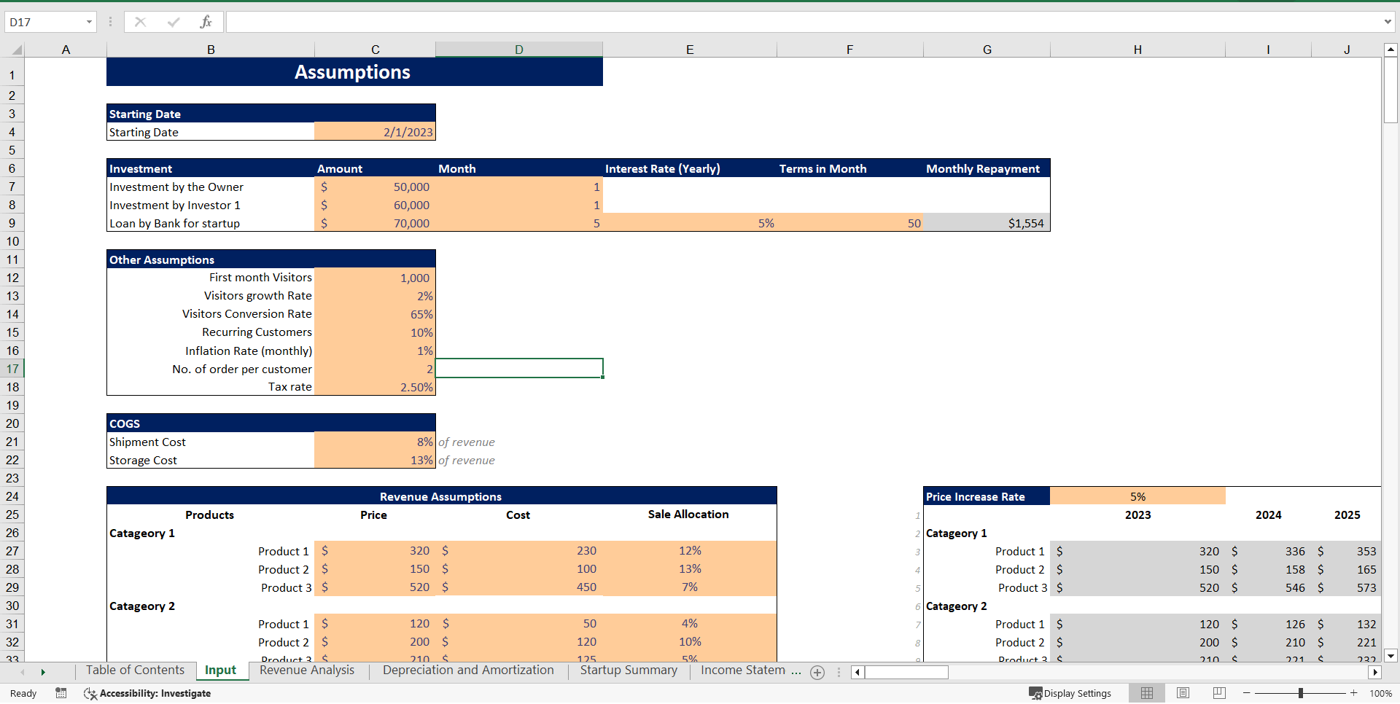Click the right sheet navigation arrow
1400x704 pixels.
(44, 672)
